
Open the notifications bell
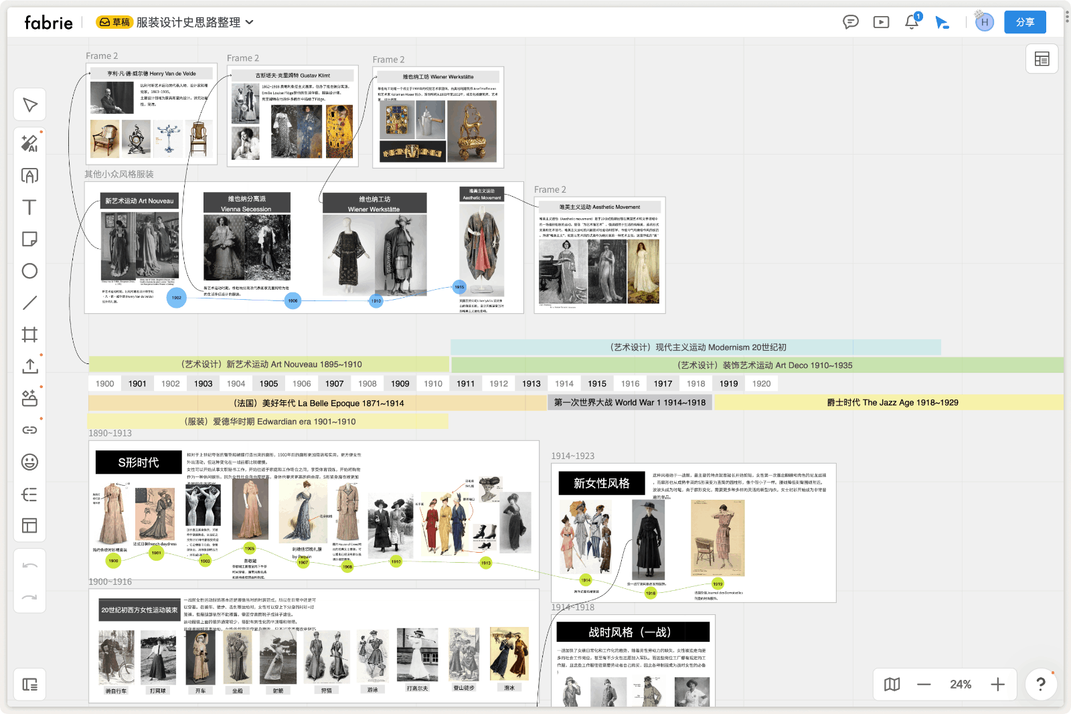(911, 22)
